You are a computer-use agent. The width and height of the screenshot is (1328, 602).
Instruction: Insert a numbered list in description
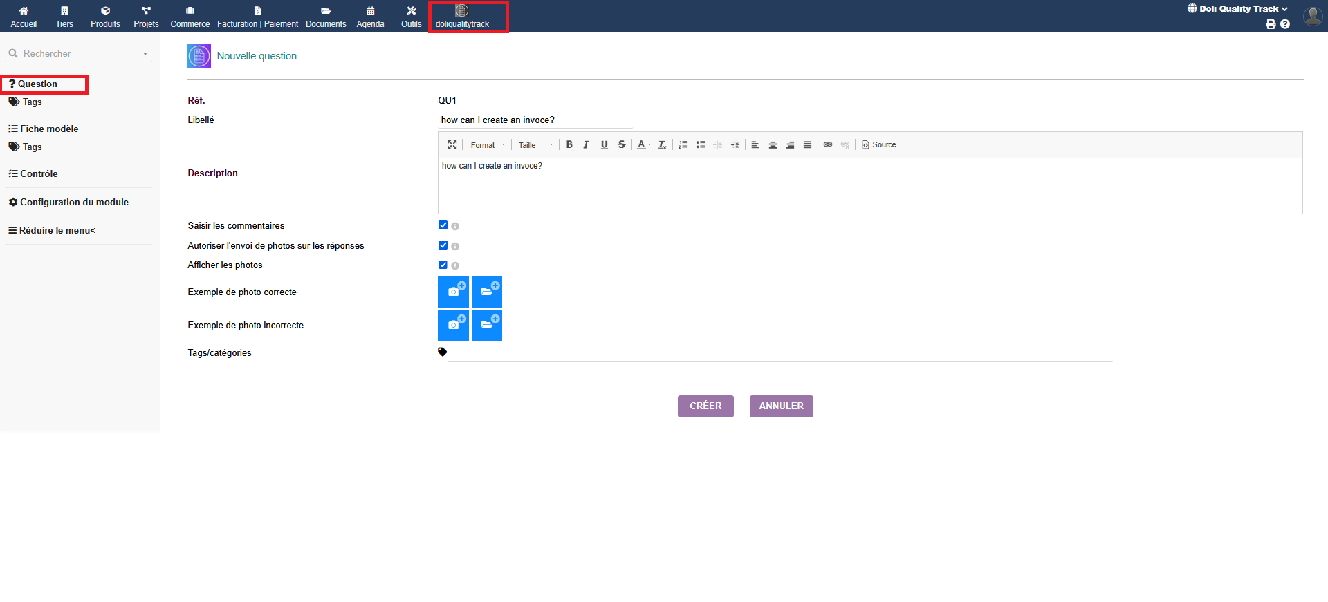(683, 145)
